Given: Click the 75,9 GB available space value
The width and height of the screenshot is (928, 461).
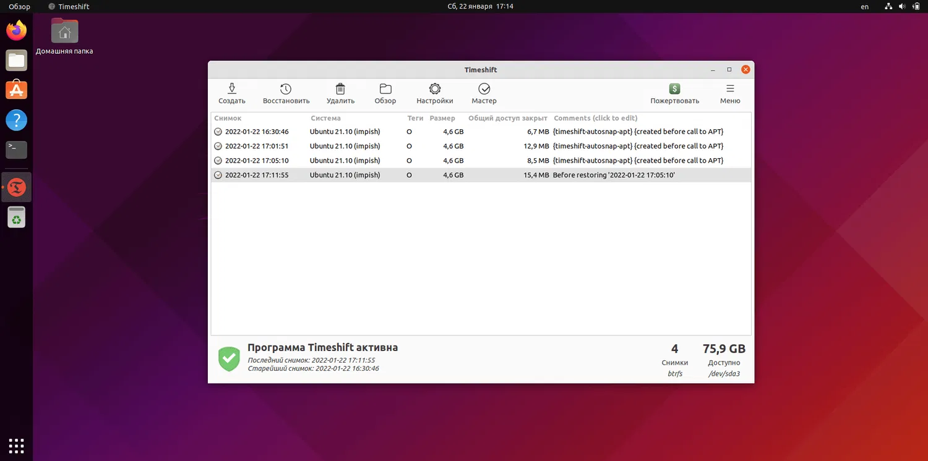Looking at the screenshot, I should [724, 349].
